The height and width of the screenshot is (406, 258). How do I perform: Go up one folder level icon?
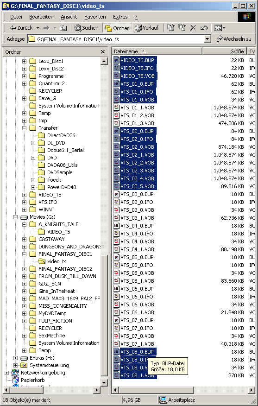point(63,28)
